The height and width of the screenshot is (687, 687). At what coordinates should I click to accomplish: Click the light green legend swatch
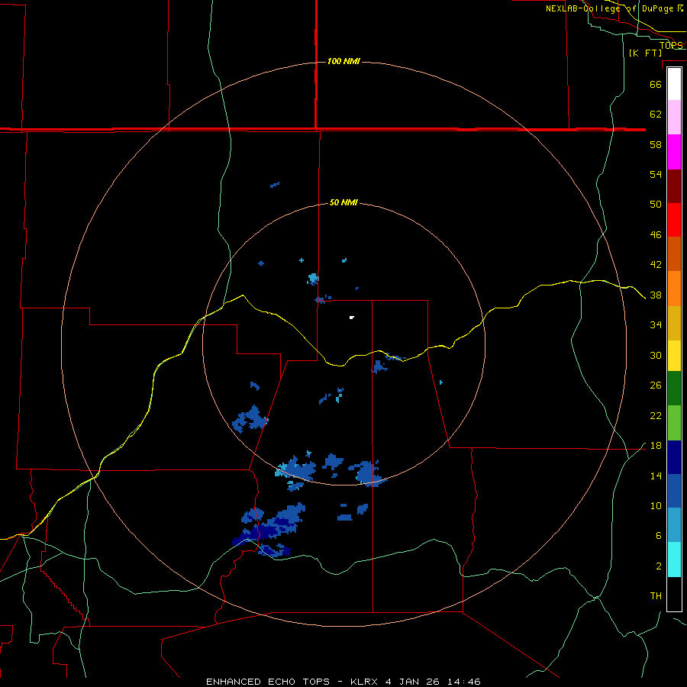(x=674, y=423)
